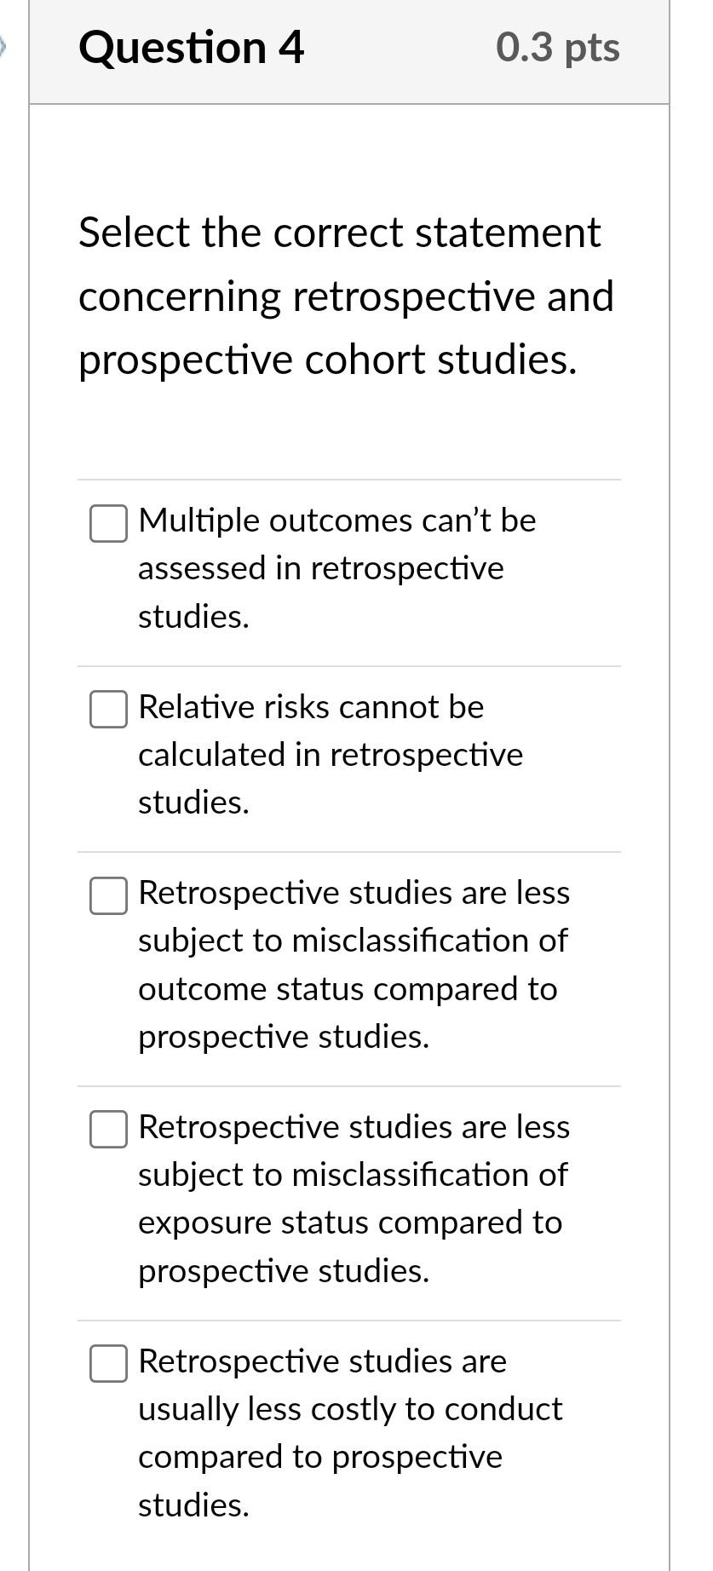713x1571 pixels.
Task: Select the answer about retrospective studies being less costly
Action: pos(108,1363)
